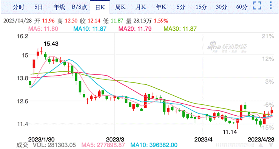Click the Sina Finance watermark logo
This screenshot has width=279, height=149.
227,47
